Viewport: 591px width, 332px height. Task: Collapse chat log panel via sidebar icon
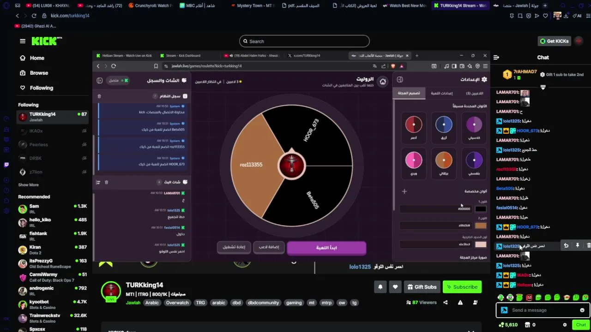click(100, 80)
